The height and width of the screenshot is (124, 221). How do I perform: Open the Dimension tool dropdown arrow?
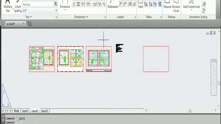coord(65,10)
